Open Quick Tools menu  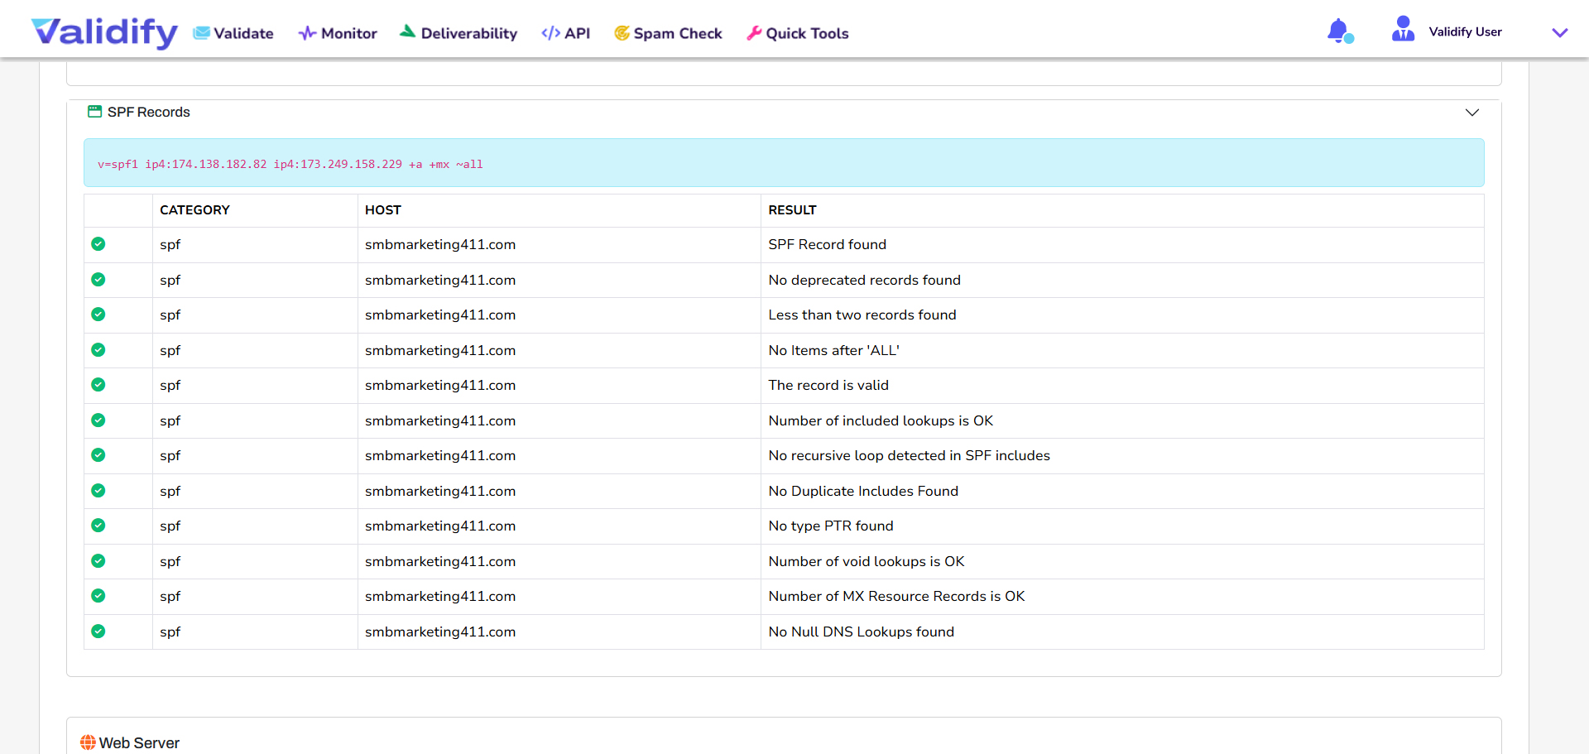[798, 33]
